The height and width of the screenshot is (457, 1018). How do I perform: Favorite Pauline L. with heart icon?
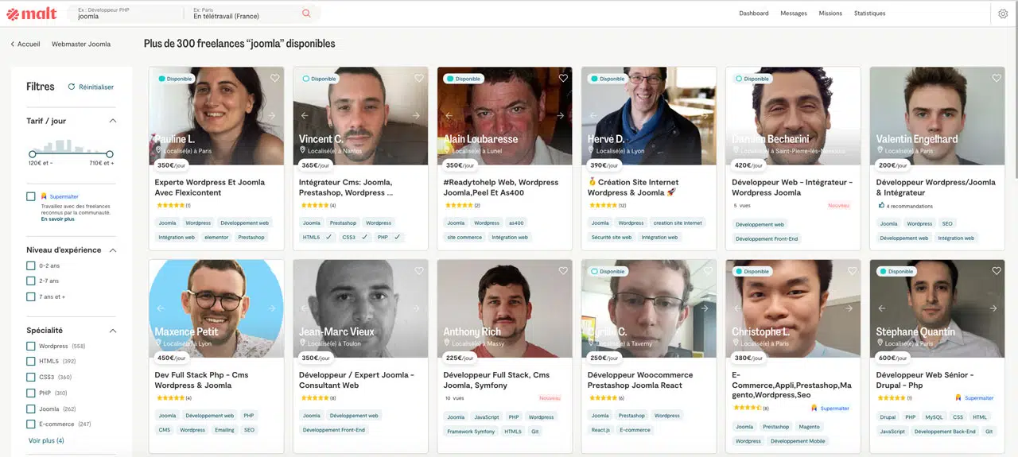click(x=275, y=78)
